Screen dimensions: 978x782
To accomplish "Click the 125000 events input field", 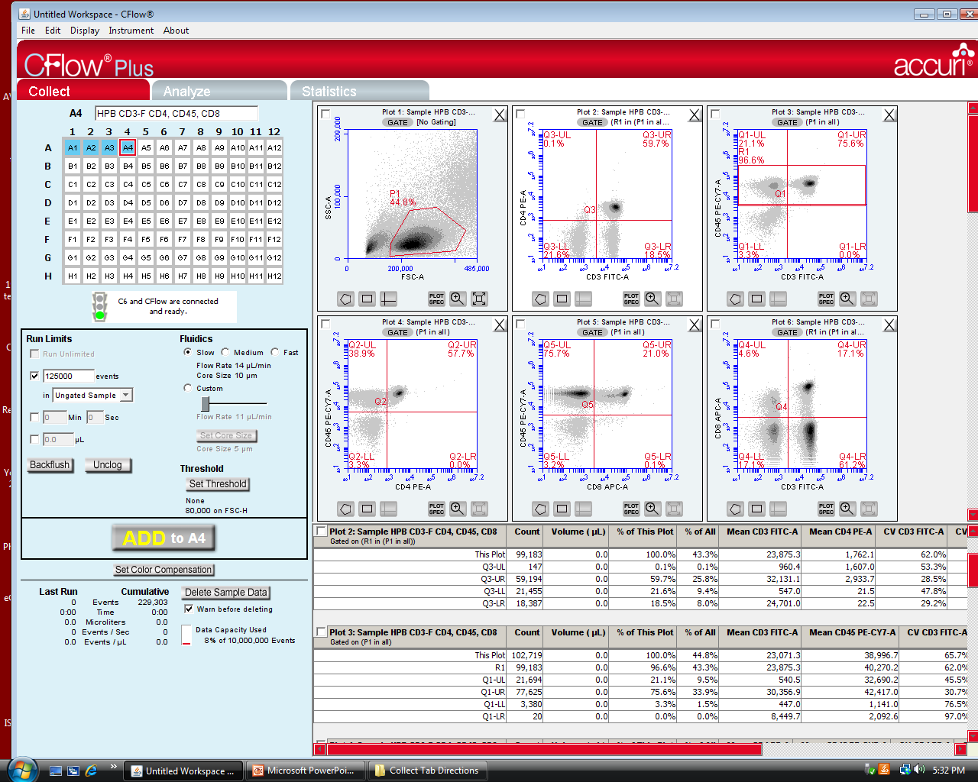I will tap(69, 376).
